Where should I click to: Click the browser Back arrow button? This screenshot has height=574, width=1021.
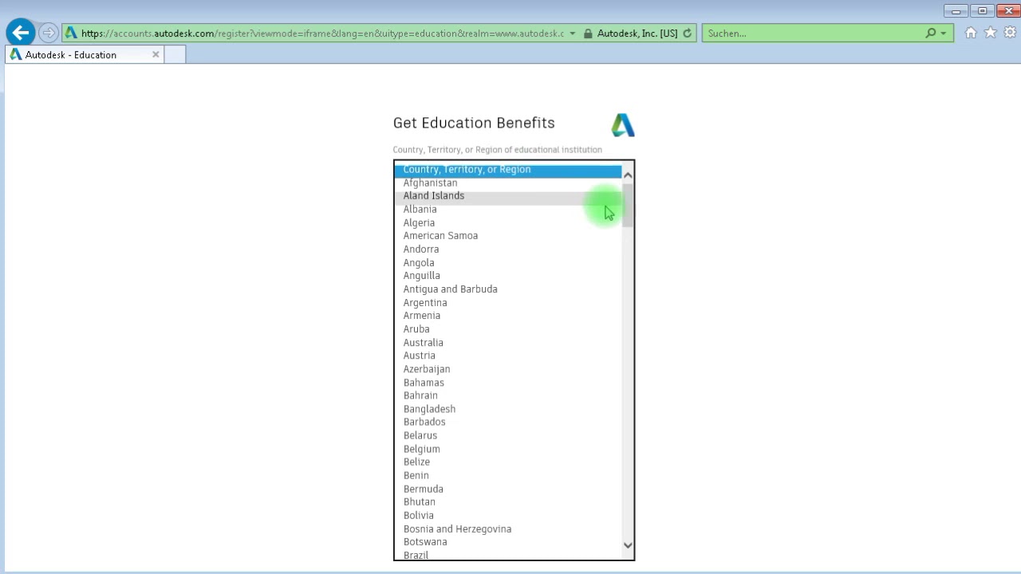[21, 33]
